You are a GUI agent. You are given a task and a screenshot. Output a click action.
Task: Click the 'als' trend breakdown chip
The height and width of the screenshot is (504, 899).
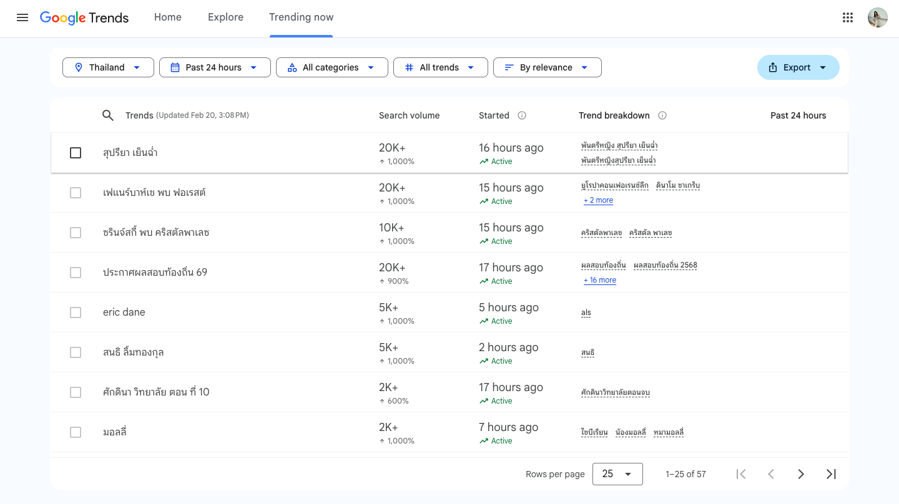(x=586, y=313)
